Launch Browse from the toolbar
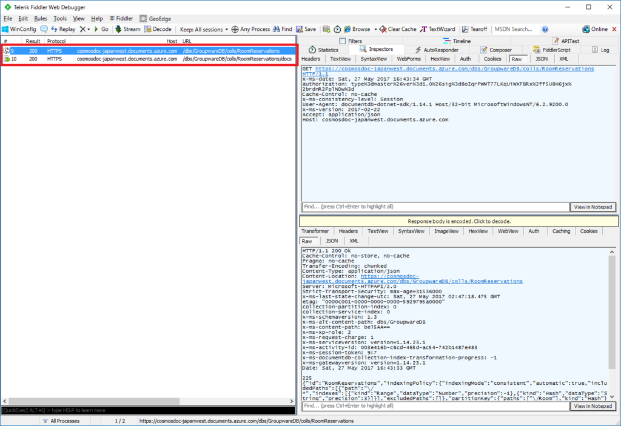The height and width of the screenshot is (426, 621). pos(357,29)
